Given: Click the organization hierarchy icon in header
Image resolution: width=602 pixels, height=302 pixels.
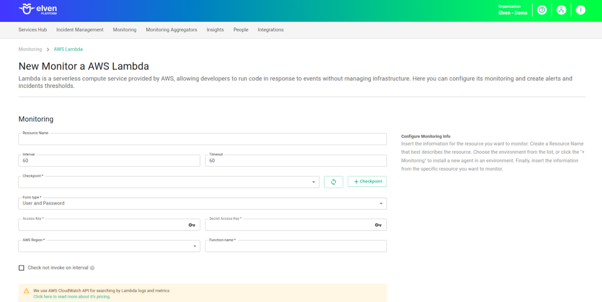Looking at the screenshot, I should [x=561, y=10].
